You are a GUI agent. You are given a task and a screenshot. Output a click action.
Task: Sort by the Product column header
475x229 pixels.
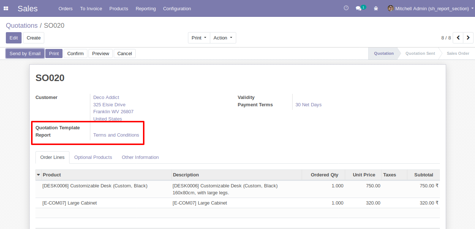(x=107, y=175)
